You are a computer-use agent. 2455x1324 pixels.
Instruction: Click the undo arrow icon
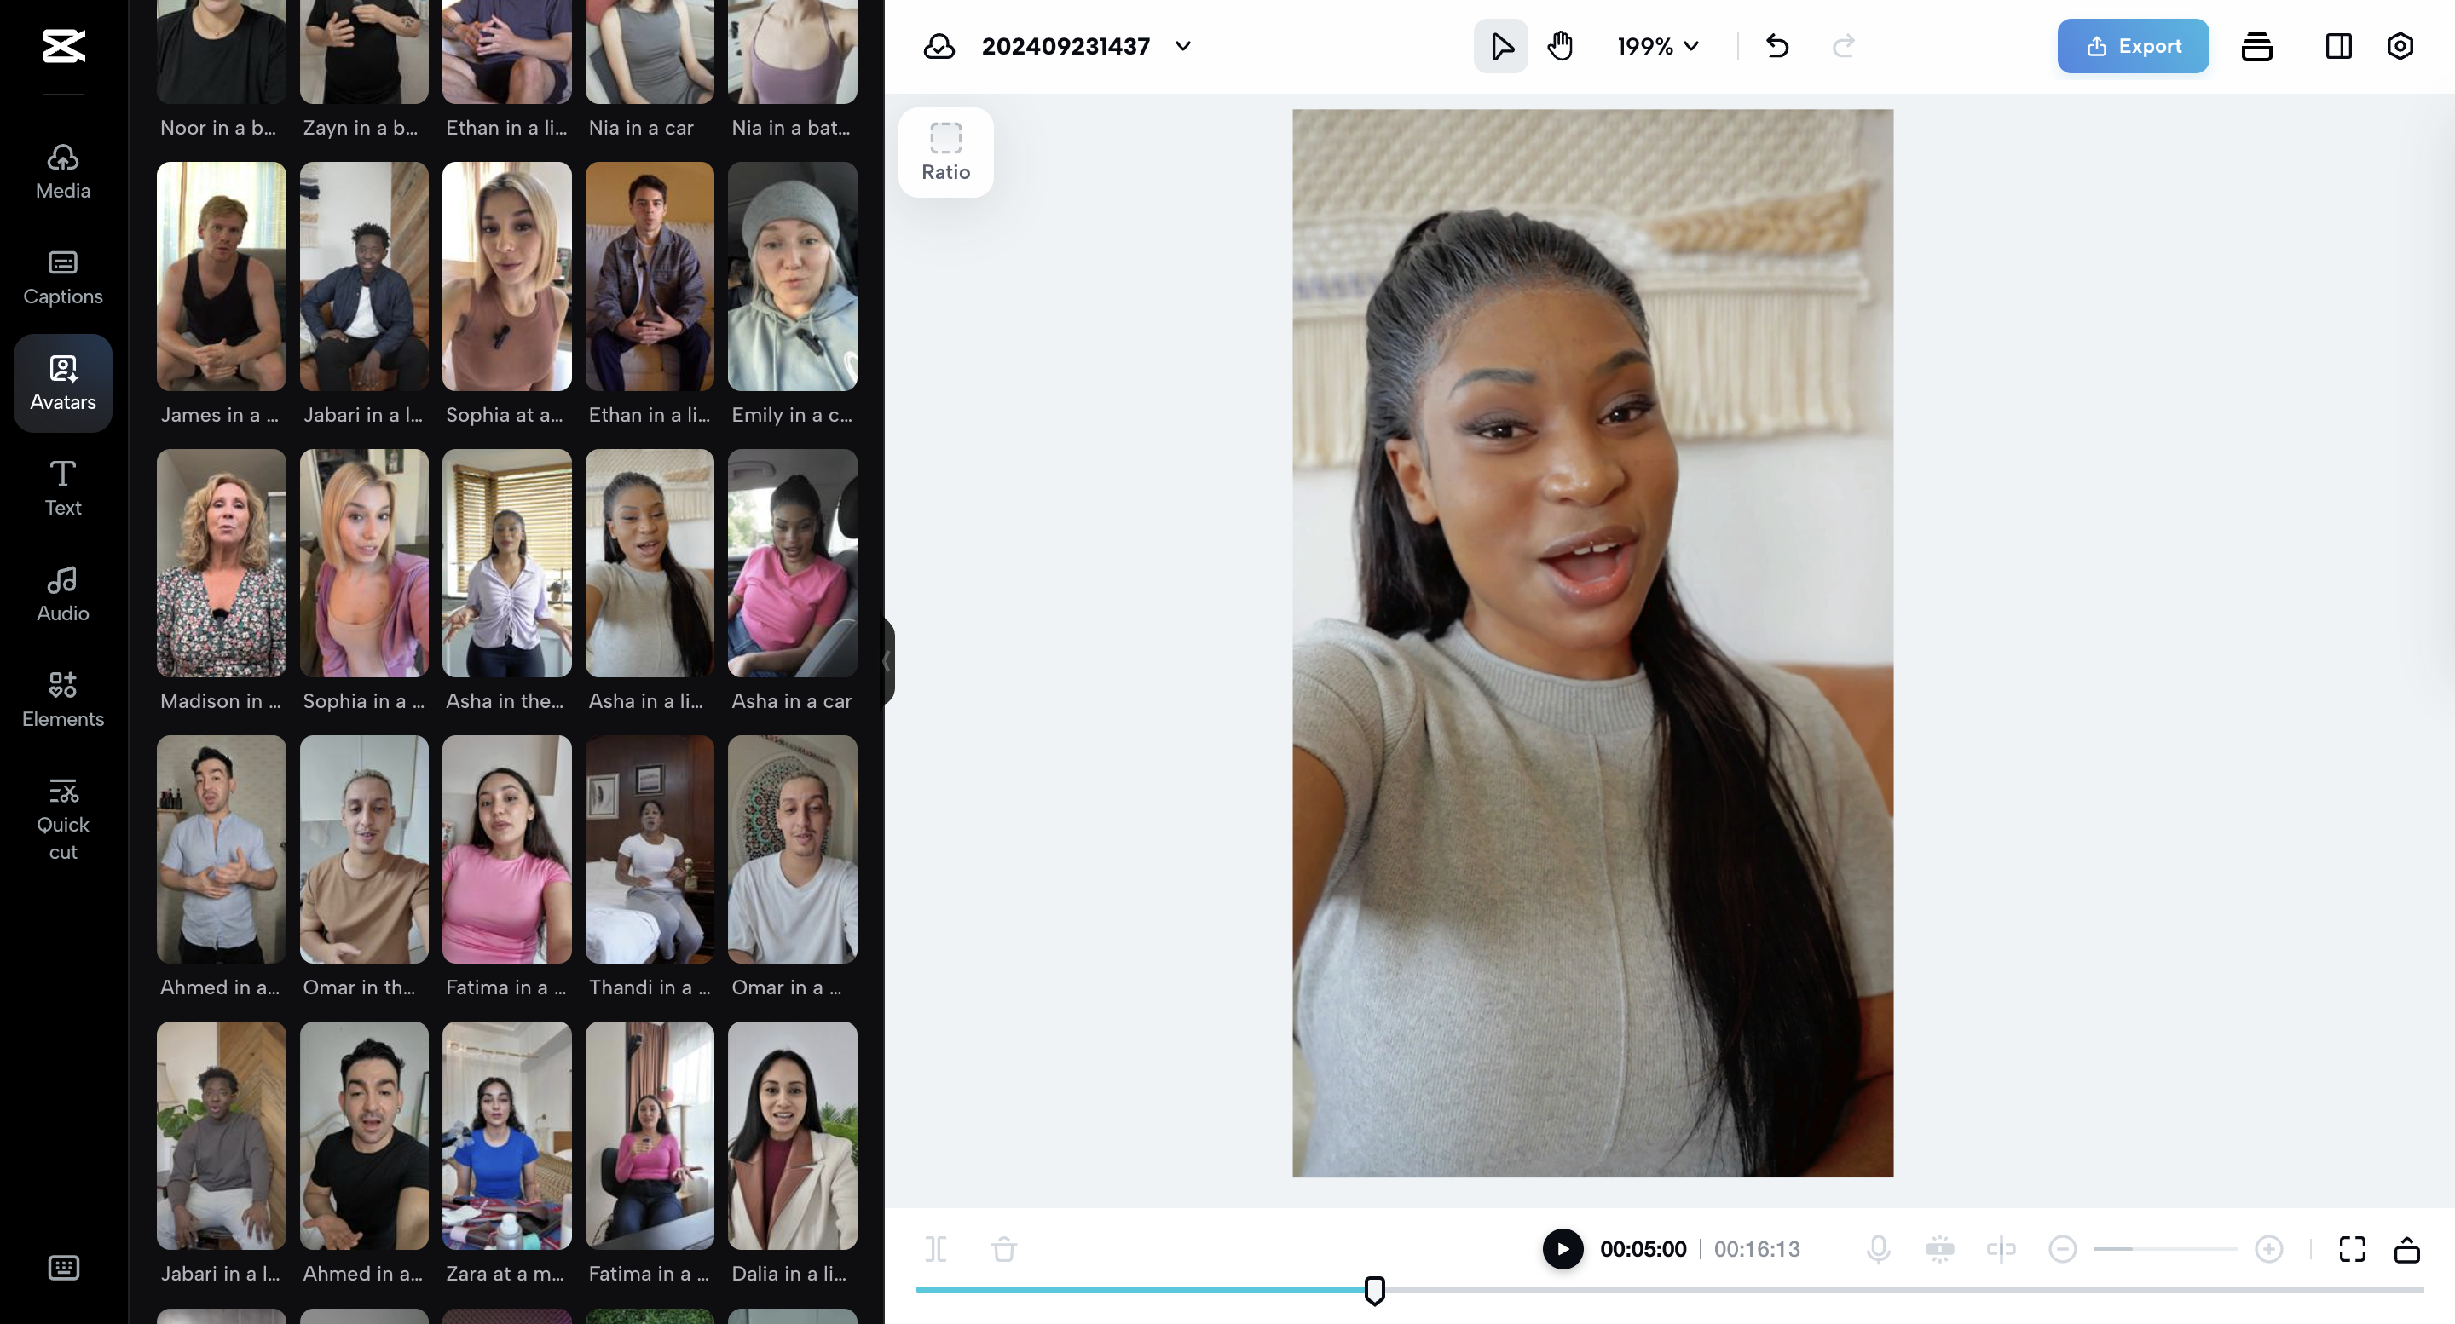[1776, 46]
